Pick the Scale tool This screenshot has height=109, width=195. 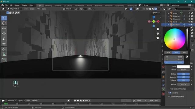[x=4, y=38]
